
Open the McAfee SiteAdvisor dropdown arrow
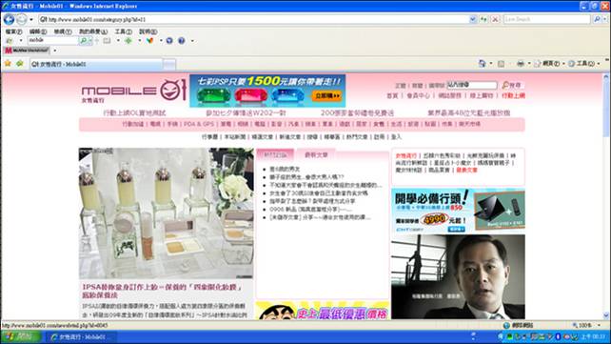55,51
